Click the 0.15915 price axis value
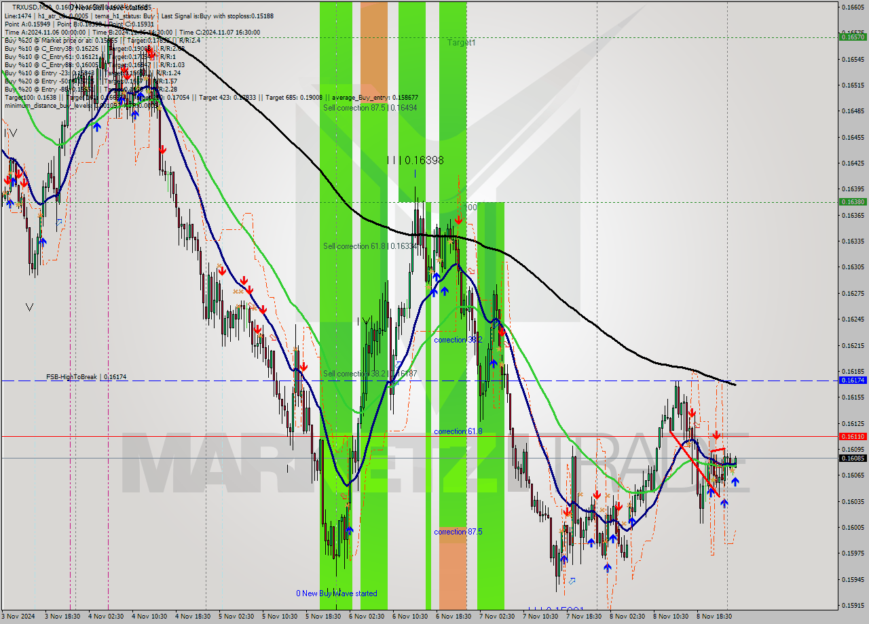The height and width of the screenshot is (624, 869). point(853,606)
